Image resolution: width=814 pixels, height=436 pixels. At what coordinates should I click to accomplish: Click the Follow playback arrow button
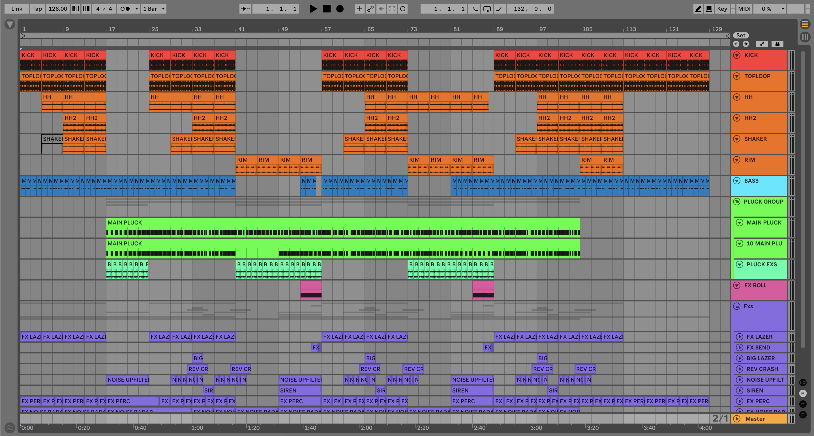point(245,9)
